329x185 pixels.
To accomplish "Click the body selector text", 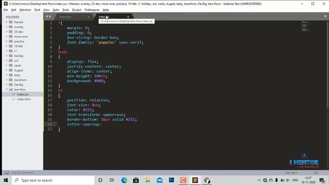I will click(x=63, y=52).
